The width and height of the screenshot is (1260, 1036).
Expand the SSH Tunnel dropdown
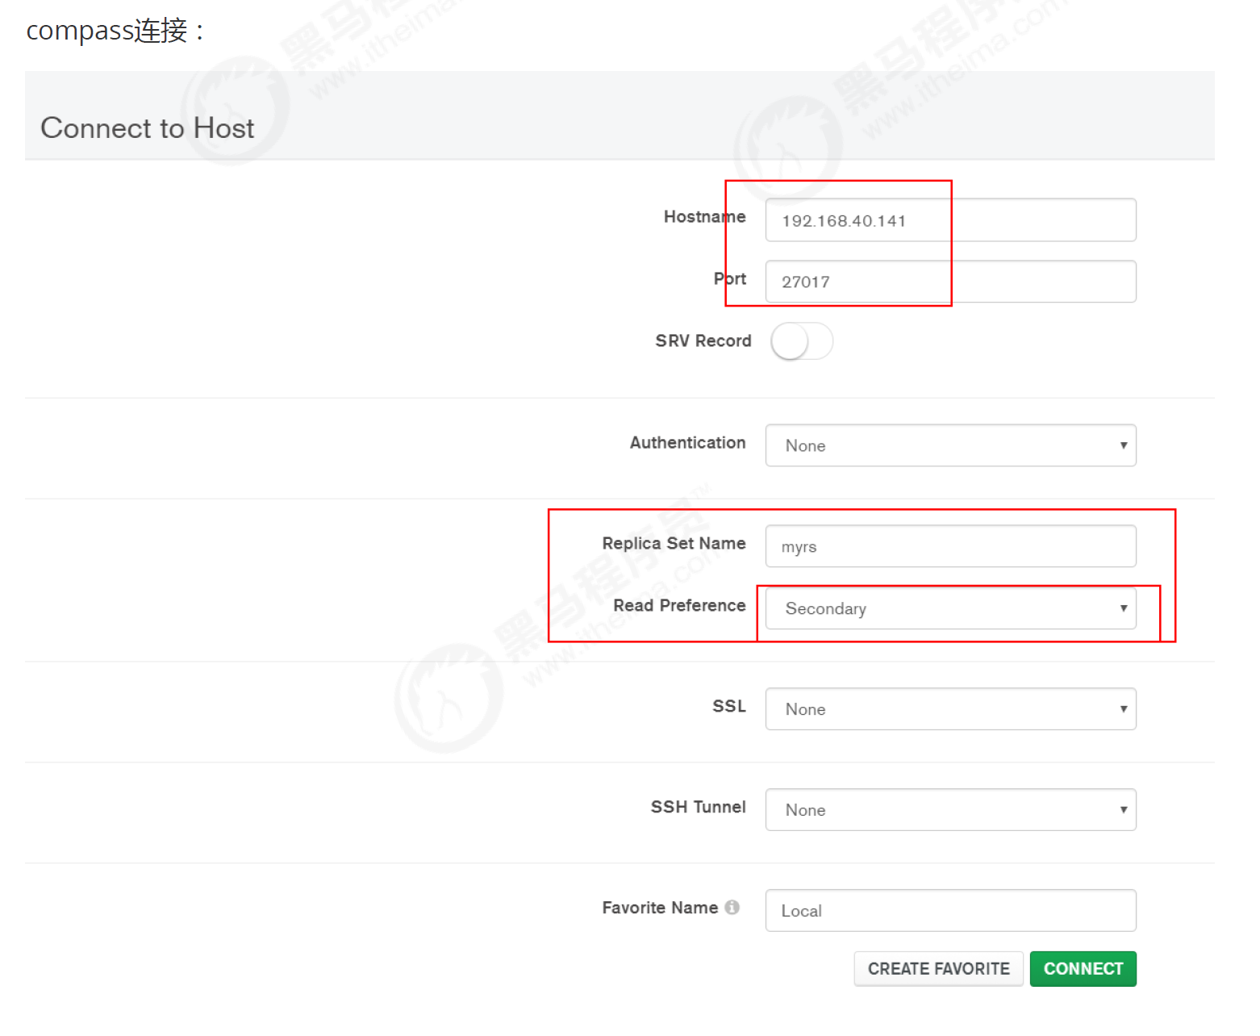[950, 810]
